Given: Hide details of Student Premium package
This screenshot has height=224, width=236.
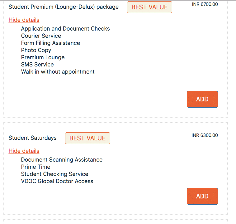Looking at the screenshot, I should [x=24, y=20].
